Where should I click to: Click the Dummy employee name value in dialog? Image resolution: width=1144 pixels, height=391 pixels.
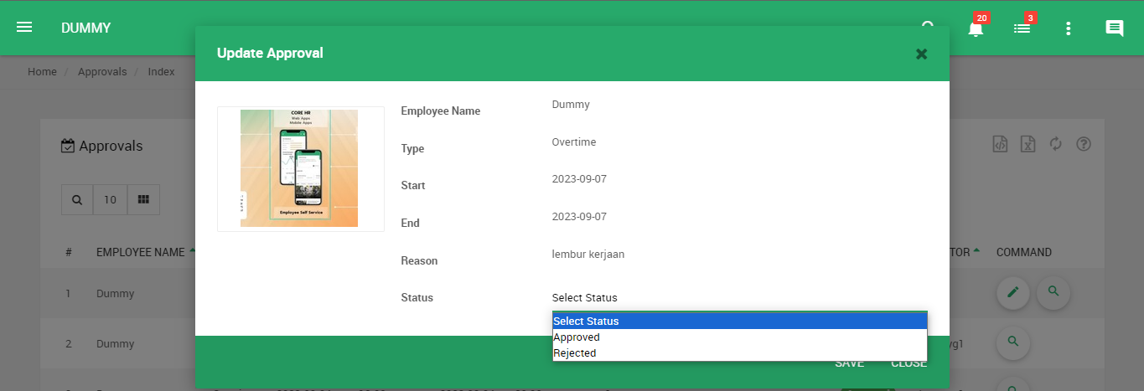pyautogui.click(x=571, y=105)
